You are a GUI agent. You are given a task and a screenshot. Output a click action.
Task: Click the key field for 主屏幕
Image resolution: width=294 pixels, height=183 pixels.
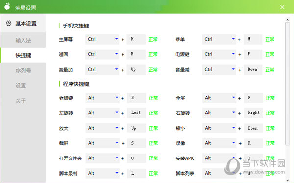click(136, 39)
